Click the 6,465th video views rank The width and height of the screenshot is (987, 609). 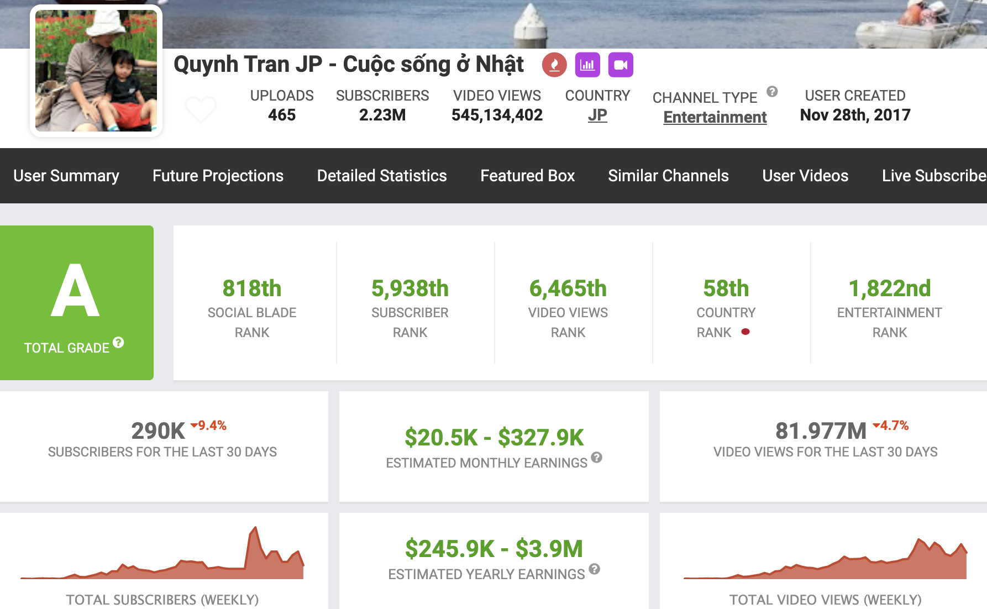[x=568, y=288]
